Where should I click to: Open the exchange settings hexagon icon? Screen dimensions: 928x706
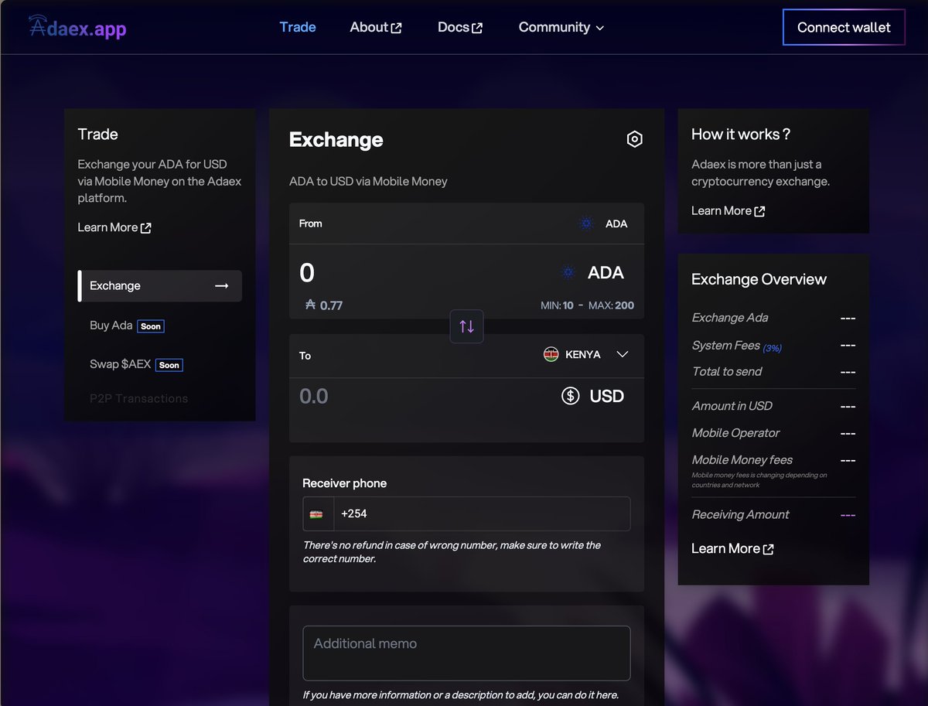634,139
